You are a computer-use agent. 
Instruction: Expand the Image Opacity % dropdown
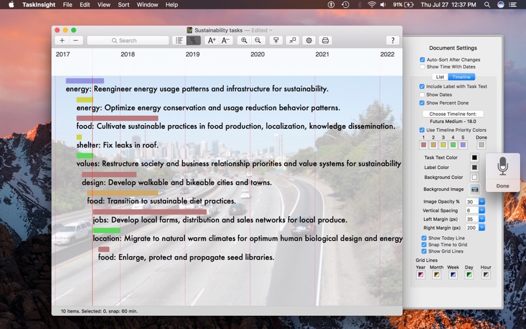click(481, 201)
